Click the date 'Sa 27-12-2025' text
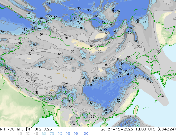The image size is (176, 136). (x=117, y=129)
